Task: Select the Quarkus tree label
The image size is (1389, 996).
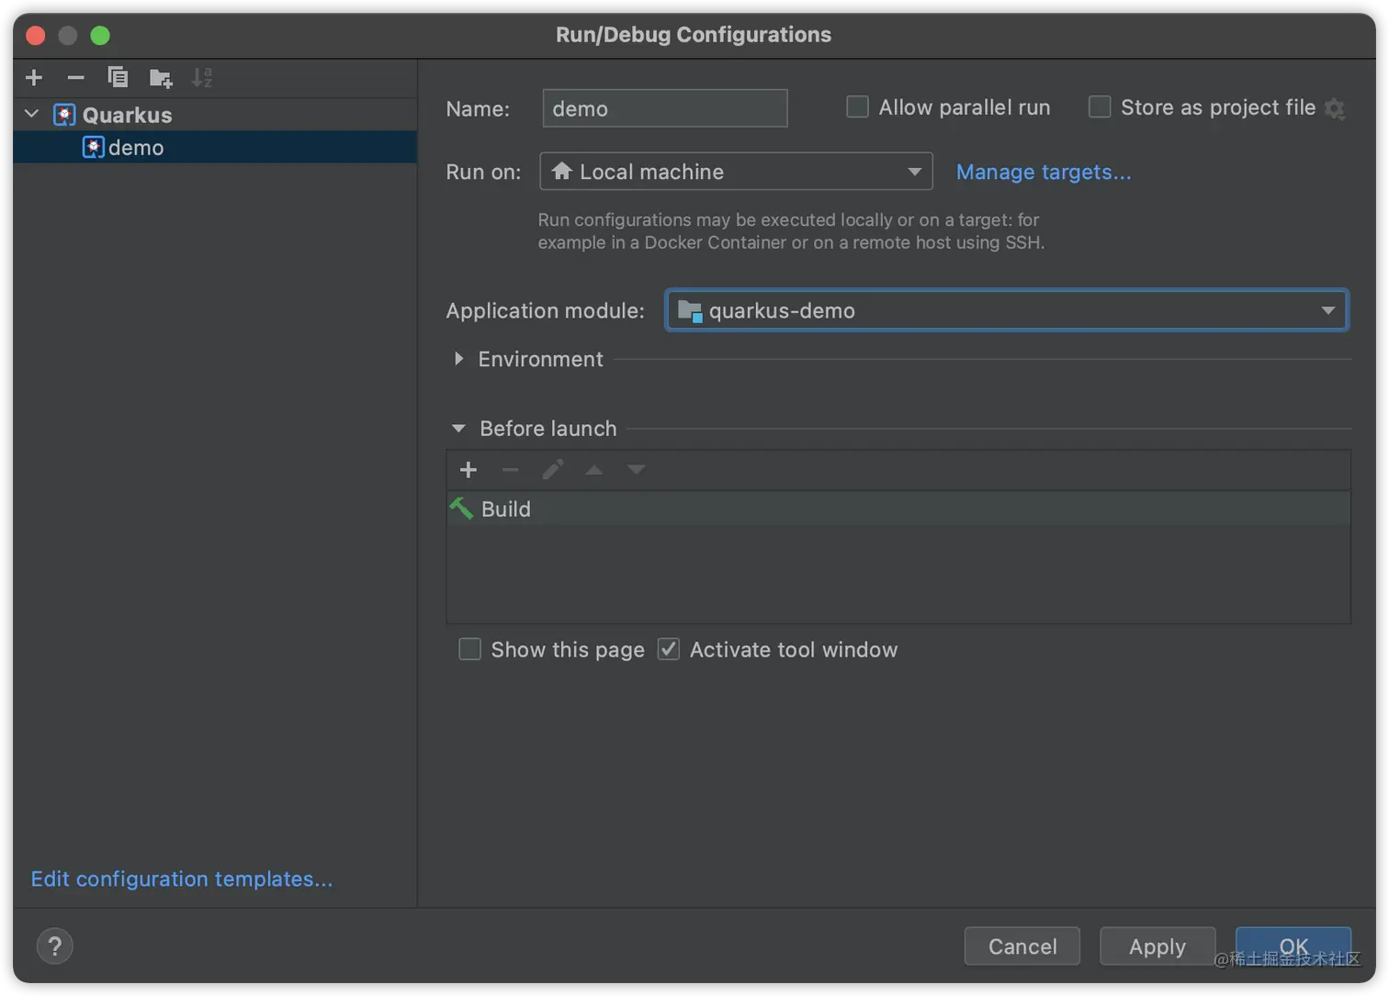Action: (127, 115)
